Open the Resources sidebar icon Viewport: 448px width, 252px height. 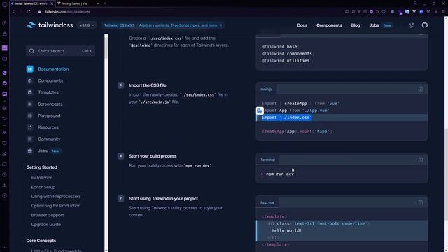click(29, 127)
